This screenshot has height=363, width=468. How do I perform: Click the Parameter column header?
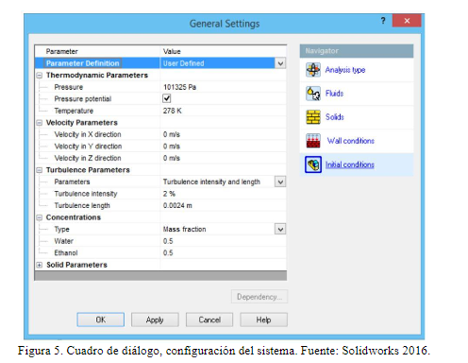point(61,51)
